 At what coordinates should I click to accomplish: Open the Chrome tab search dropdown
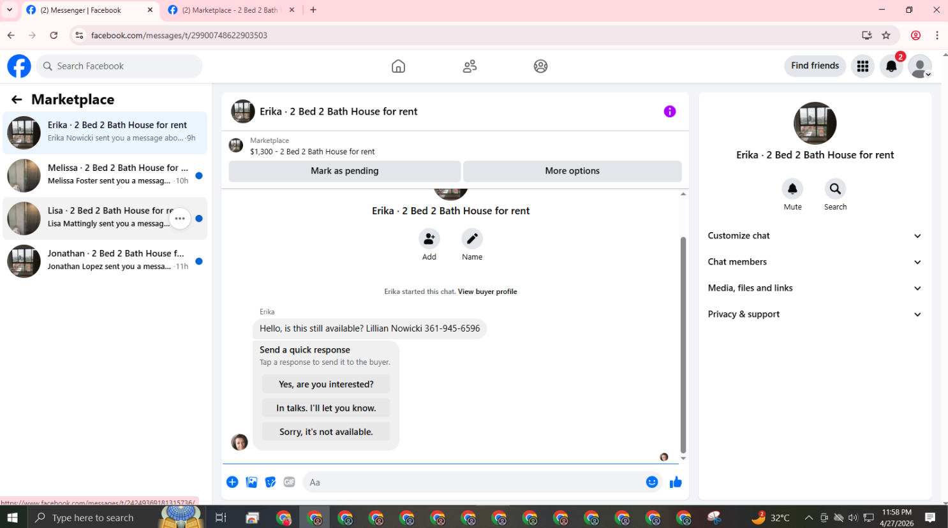click(10, 10)
